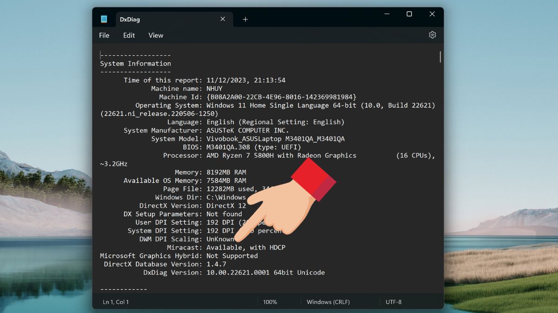Click the build string 22621.ni_release.220506-1250

(x=159, y=114)
